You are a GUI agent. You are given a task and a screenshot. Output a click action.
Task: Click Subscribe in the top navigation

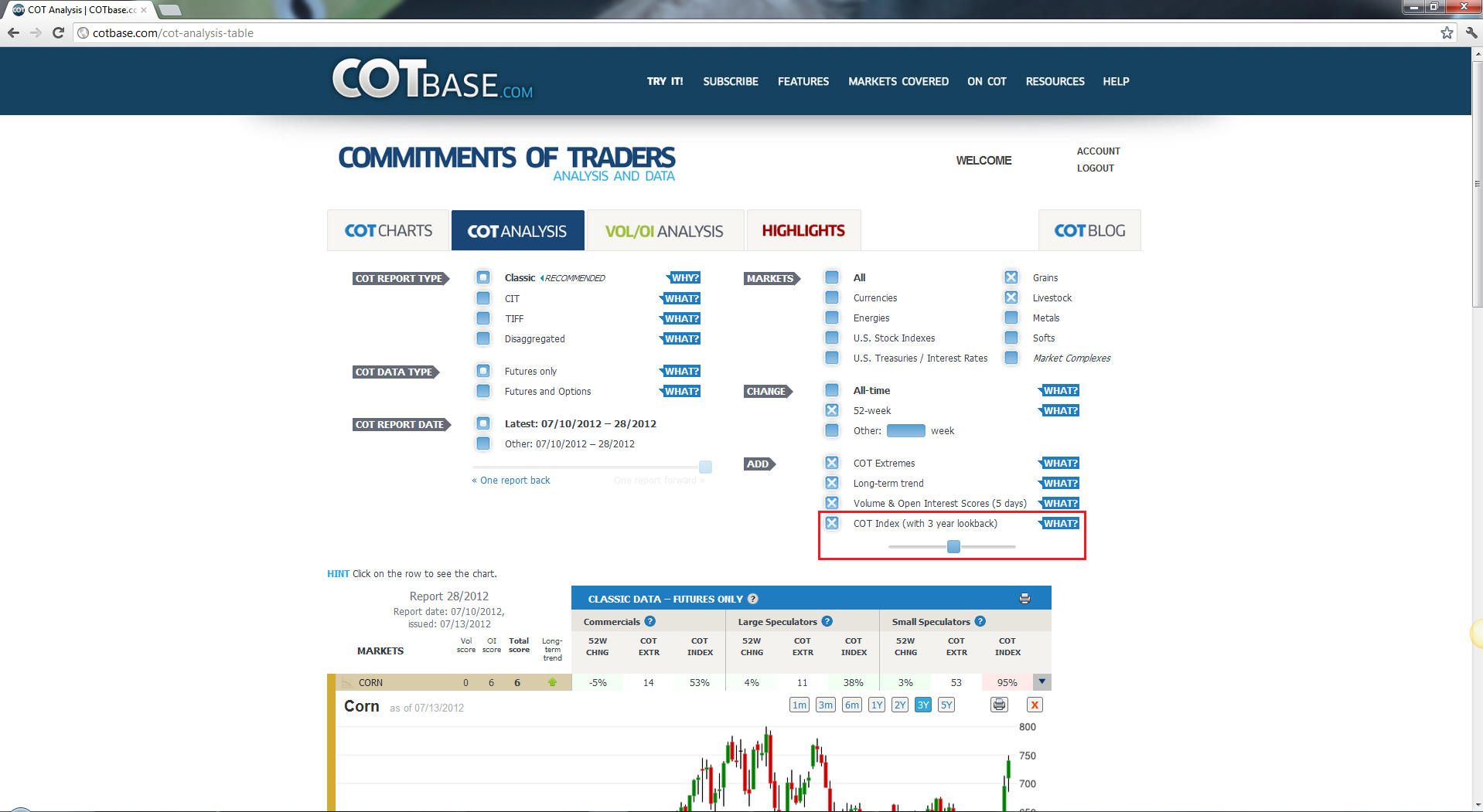pyautogui.click(x=731, y=81)
